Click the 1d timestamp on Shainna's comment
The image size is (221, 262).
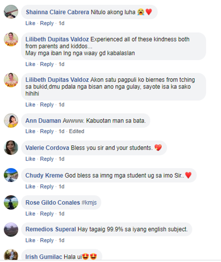[61, 23]
